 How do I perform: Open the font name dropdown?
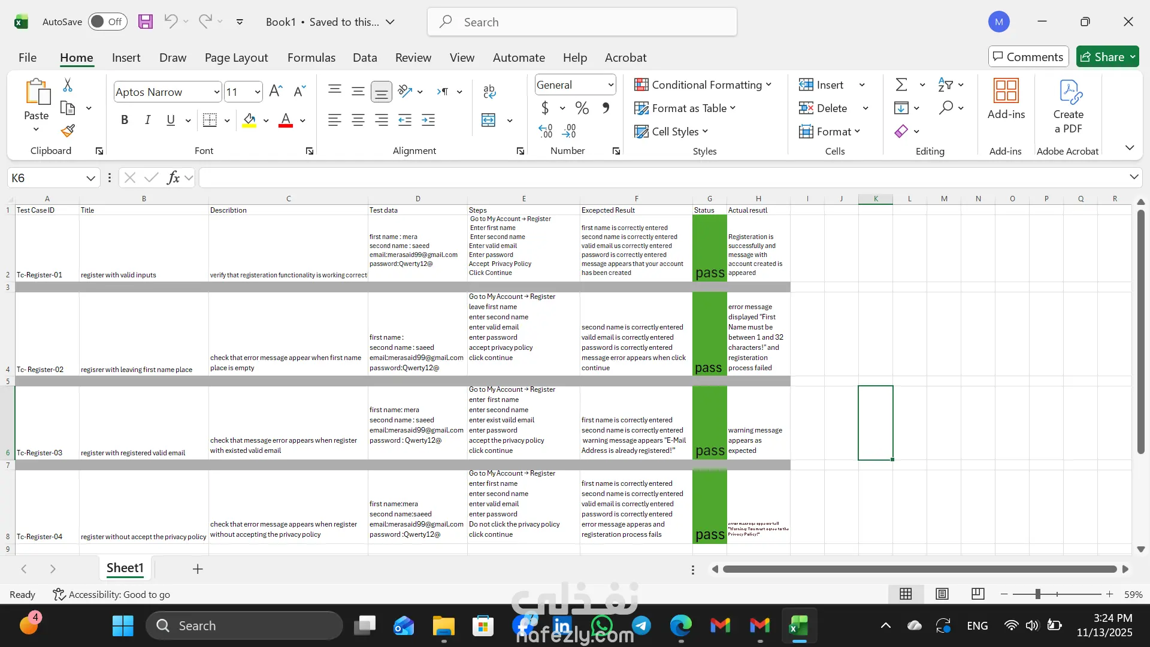click(216, 92)
